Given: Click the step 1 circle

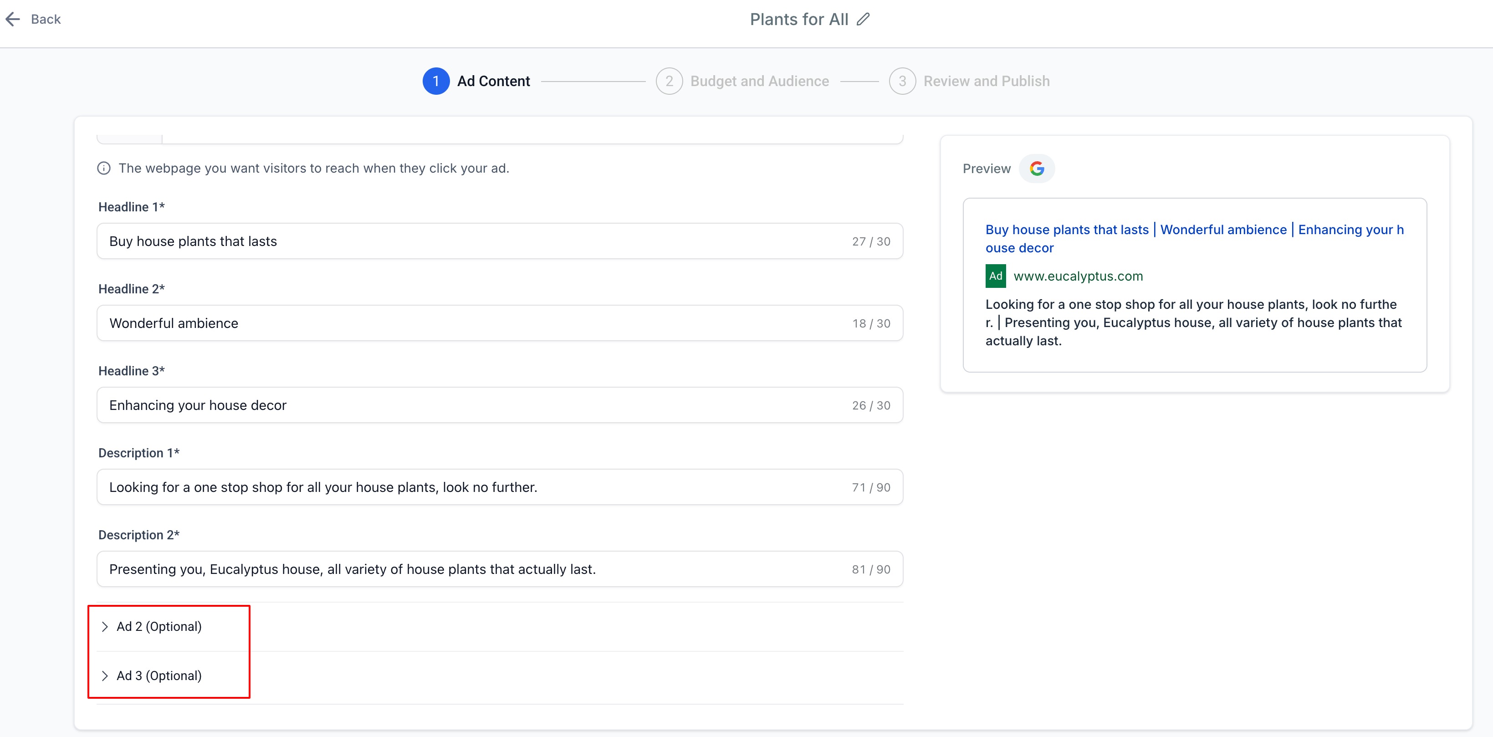Looking at the screenshot, I should pyautogui.click(x=436, y=81).
